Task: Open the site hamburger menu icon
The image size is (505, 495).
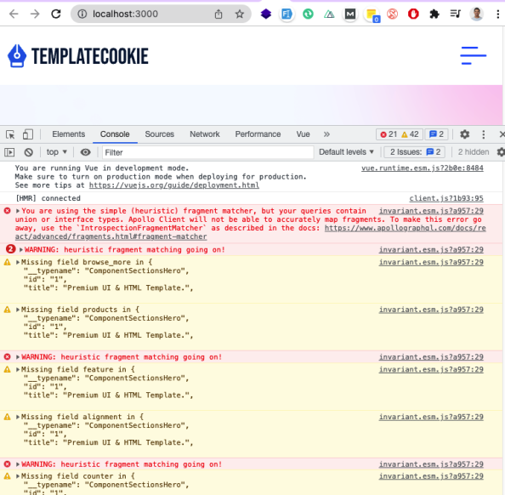Action: (473, 55)
